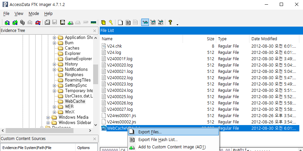Click the Add Evidence Item toolbar icon

pos(7,22)
